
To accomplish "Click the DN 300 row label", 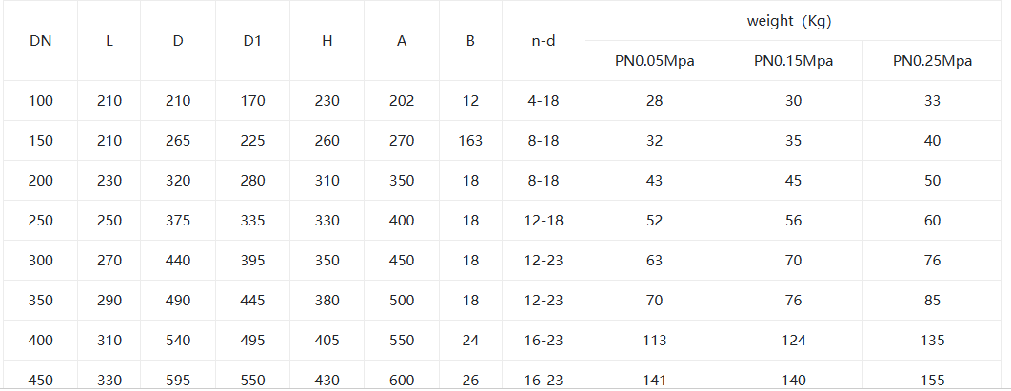I will tap(41, 261).
